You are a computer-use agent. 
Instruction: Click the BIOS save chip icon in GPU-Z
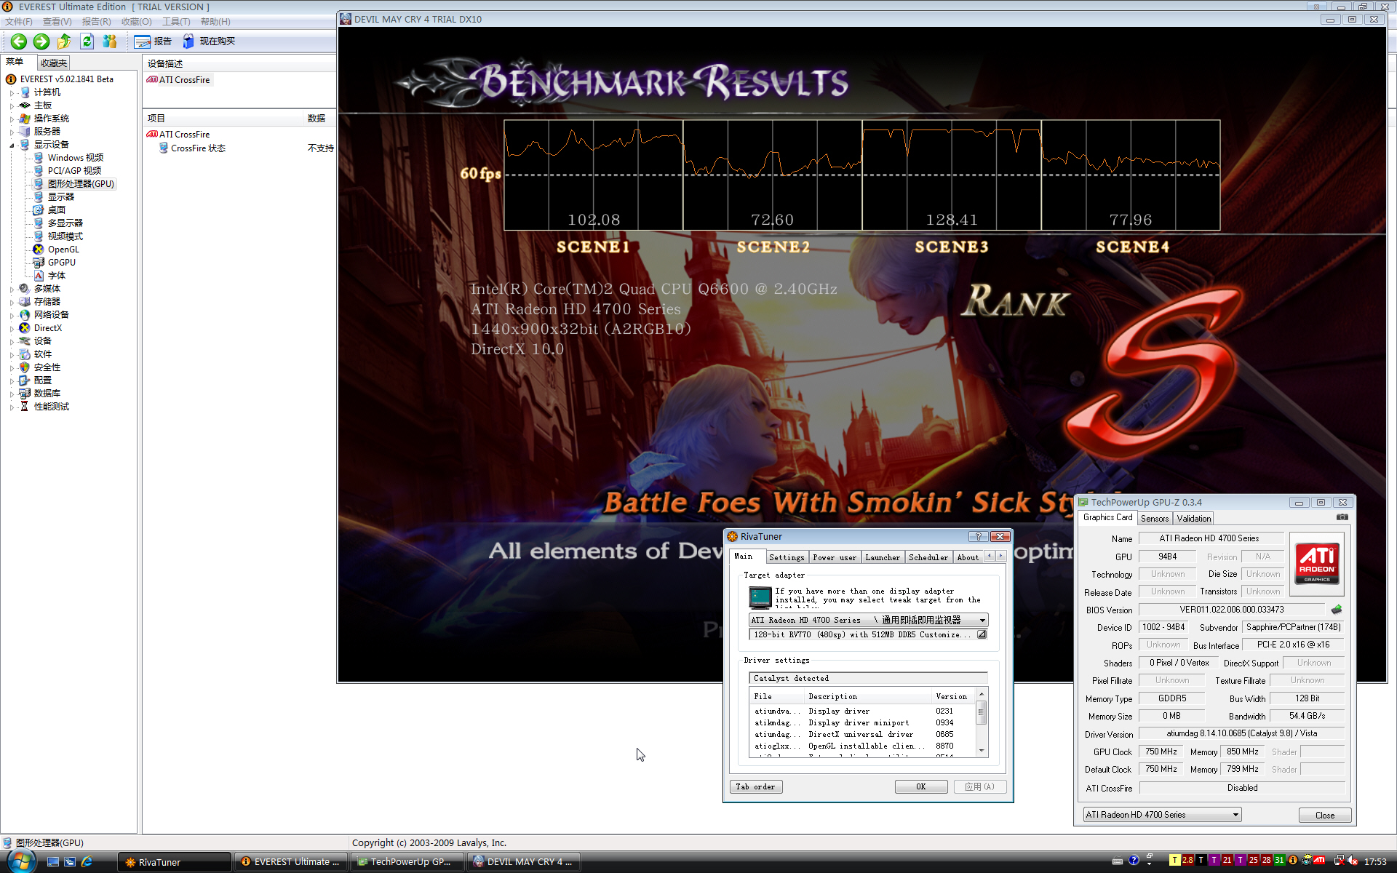[x=1337, y=610]
